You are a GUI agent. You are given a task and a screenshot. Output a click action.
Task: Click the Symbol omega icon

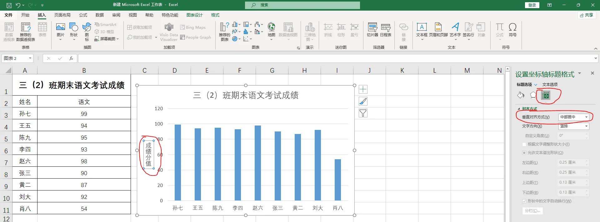(x=512, y=30)
